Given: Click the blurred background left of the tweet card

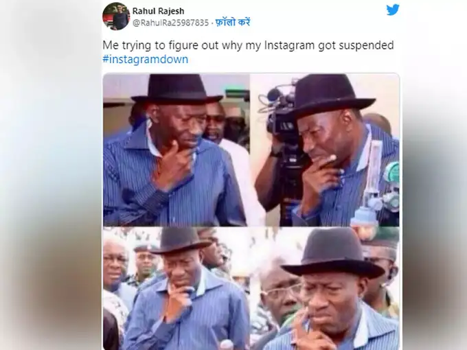Looking at the screenshot, I should tap(48, 206).
